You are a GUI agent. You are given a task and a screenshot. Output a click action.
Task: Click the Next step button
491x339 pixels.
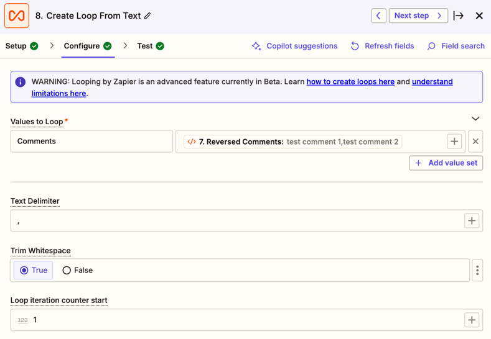418,16
